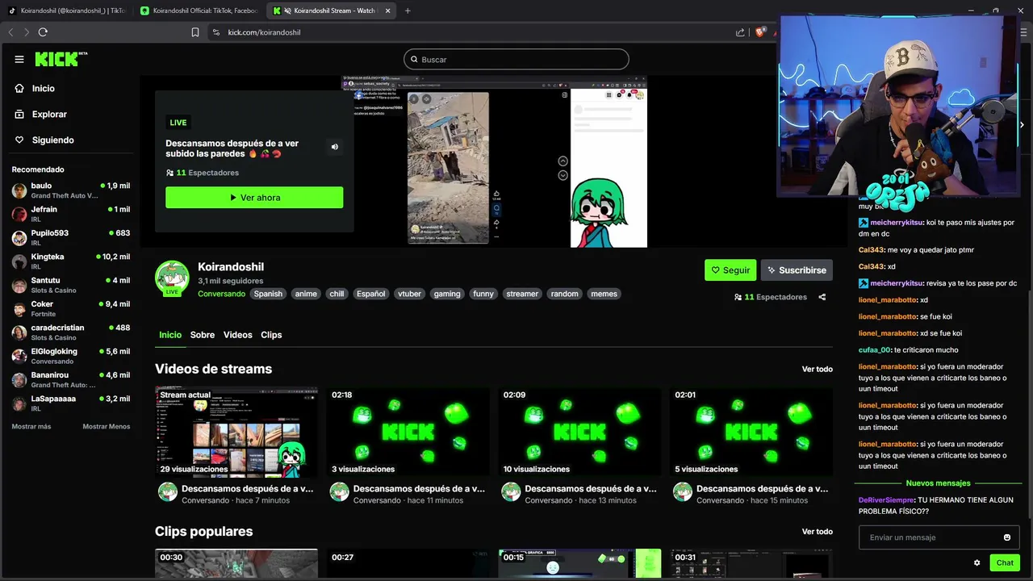Open baulo recommended channel avatar
The width and height of the screenshot is (1033, 581).
(19, 190)
